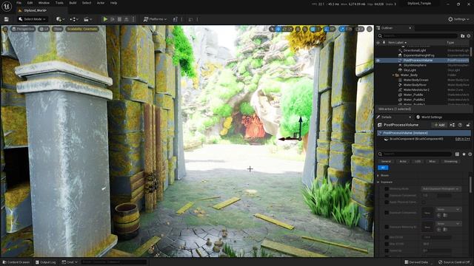Open the Select Mode dropdown
Viewport: 474px width, 266px height.
(x=32, y=19)
